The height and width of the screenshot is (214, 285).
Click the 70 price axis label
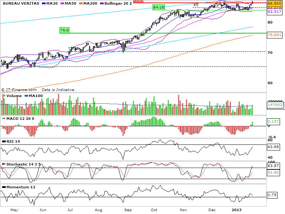pos(270,52)
